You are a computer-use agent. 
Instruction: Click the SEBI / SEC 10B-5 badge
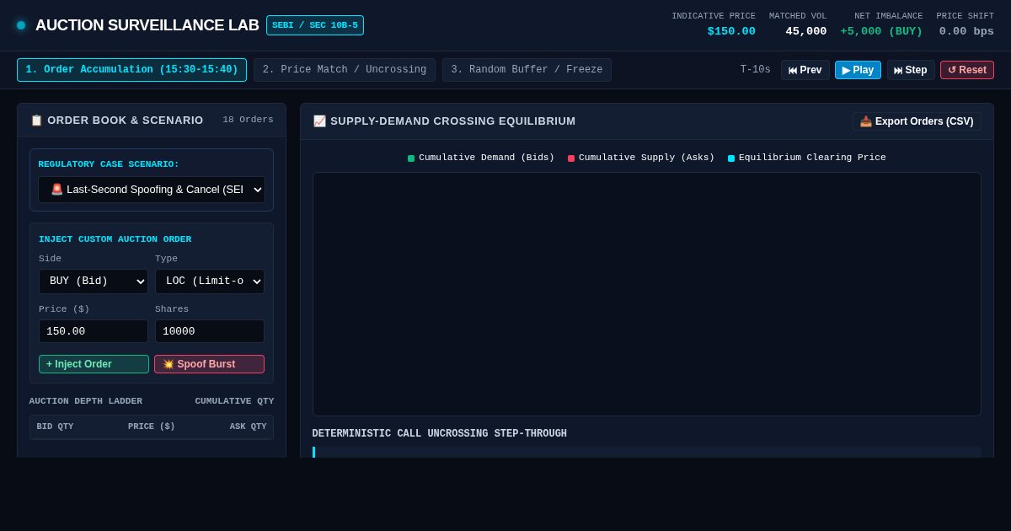(x=315, y=25)
